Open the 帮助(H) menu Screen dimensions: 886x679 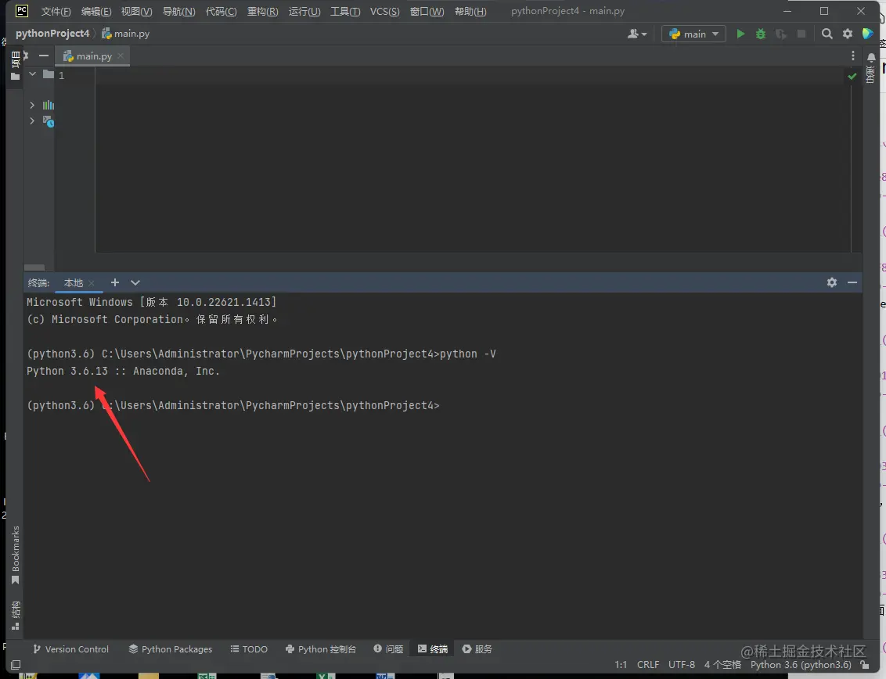point(470,11)
